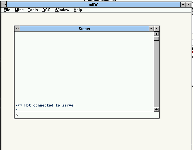The image size is (193, 150).
Task: Maximize the mIRC main window
Action: 189,5
